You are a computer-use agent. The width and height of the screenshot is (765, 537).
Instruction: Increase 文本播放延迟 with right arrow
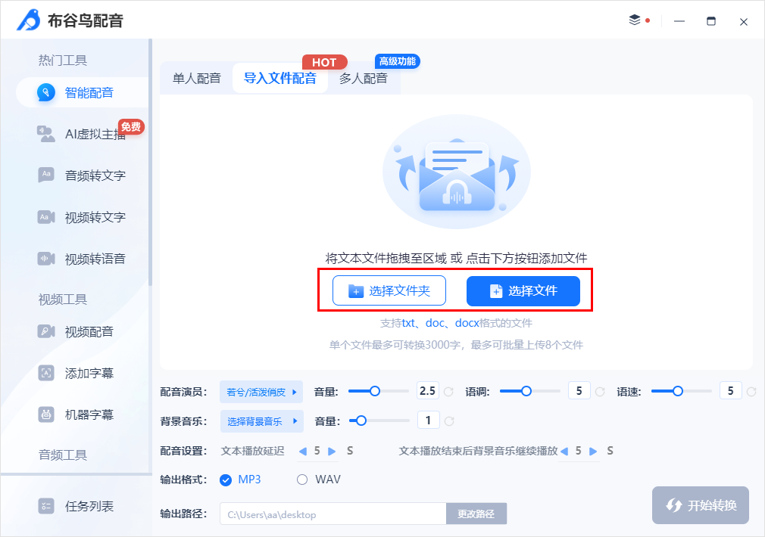(x=332, y=452)
